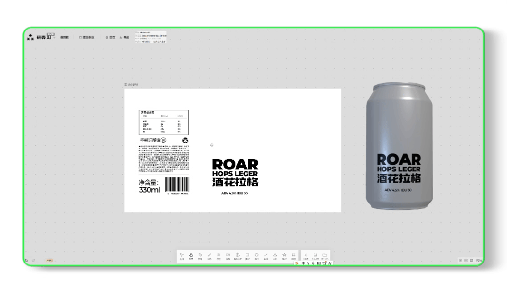Click the redo arrow

pyautogui.click(x=34, y=261)
